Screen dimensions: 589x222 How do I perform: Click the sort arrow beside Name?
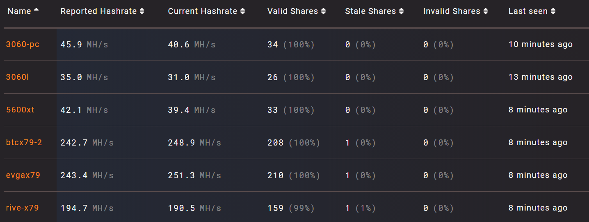click(37, 10)
